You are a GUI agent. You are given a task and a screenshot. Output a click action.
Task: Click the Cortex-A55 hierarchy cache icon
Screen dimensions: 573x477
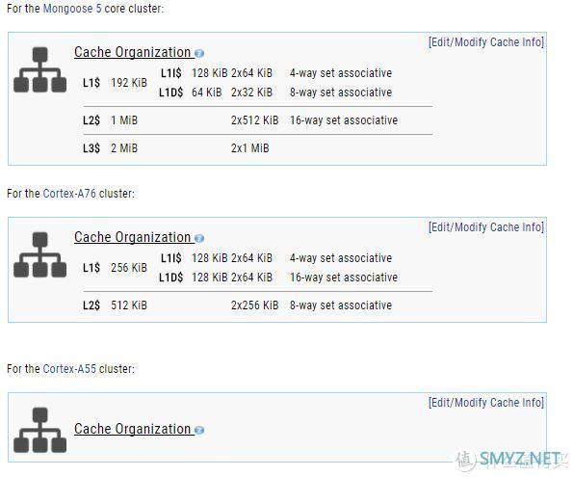point(39,430)
